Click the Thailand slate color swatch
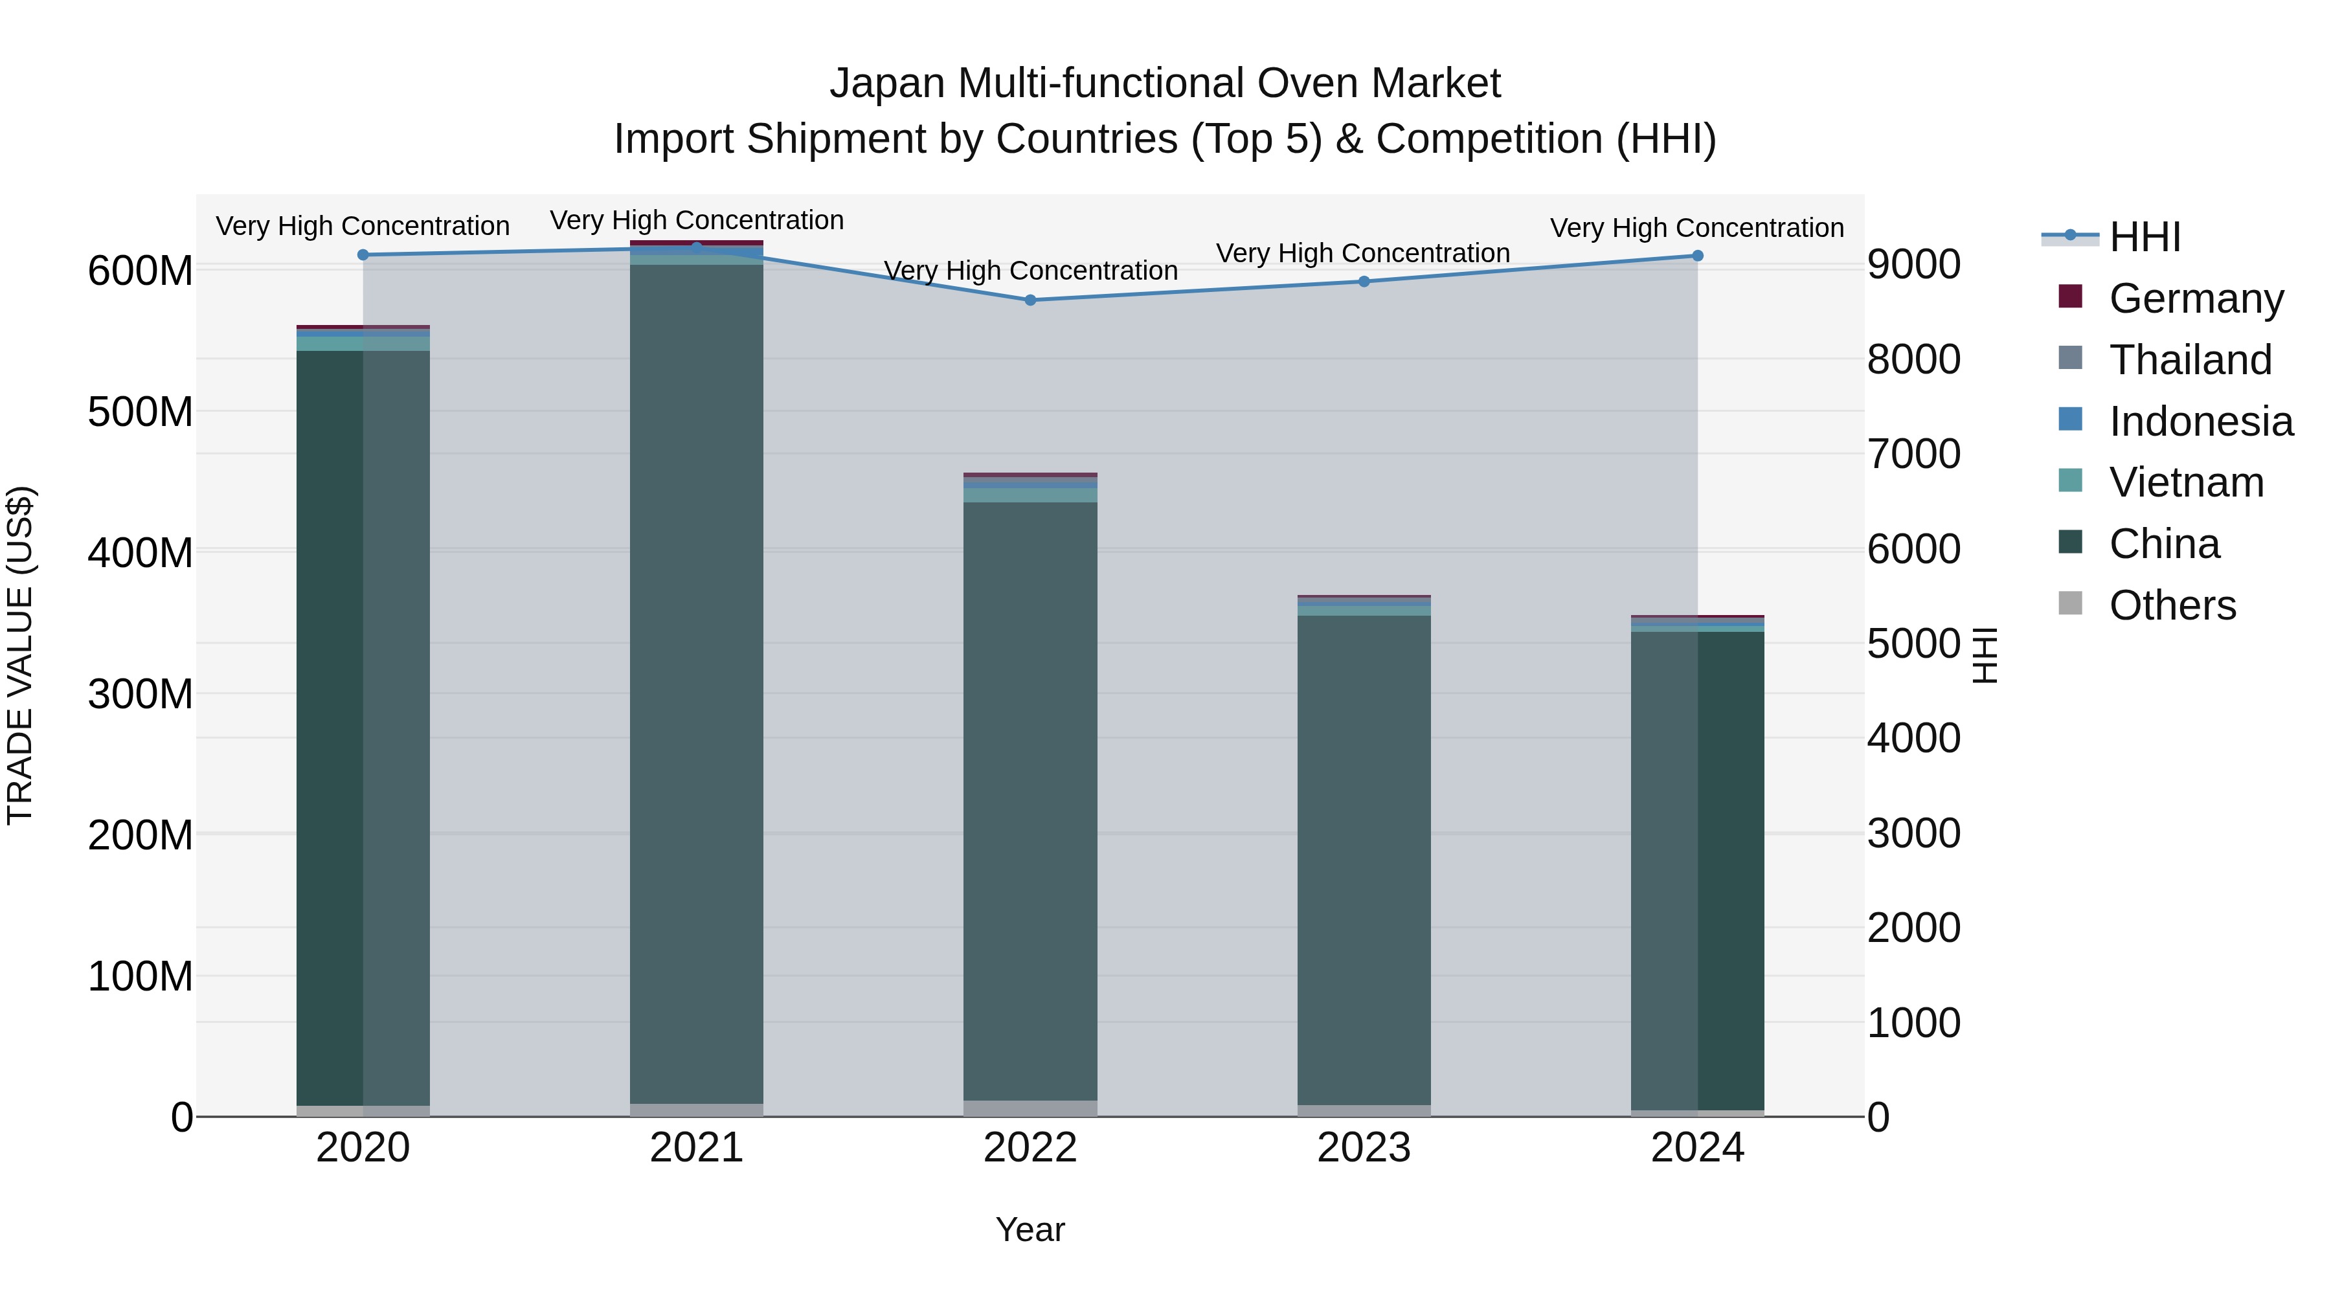 (x=2071, y=357)
